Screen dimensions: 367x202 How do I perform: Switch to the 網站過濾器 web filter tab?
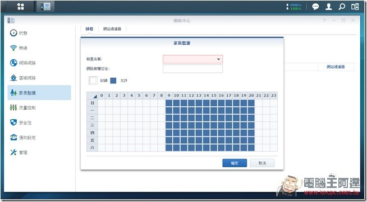point(112,29)
